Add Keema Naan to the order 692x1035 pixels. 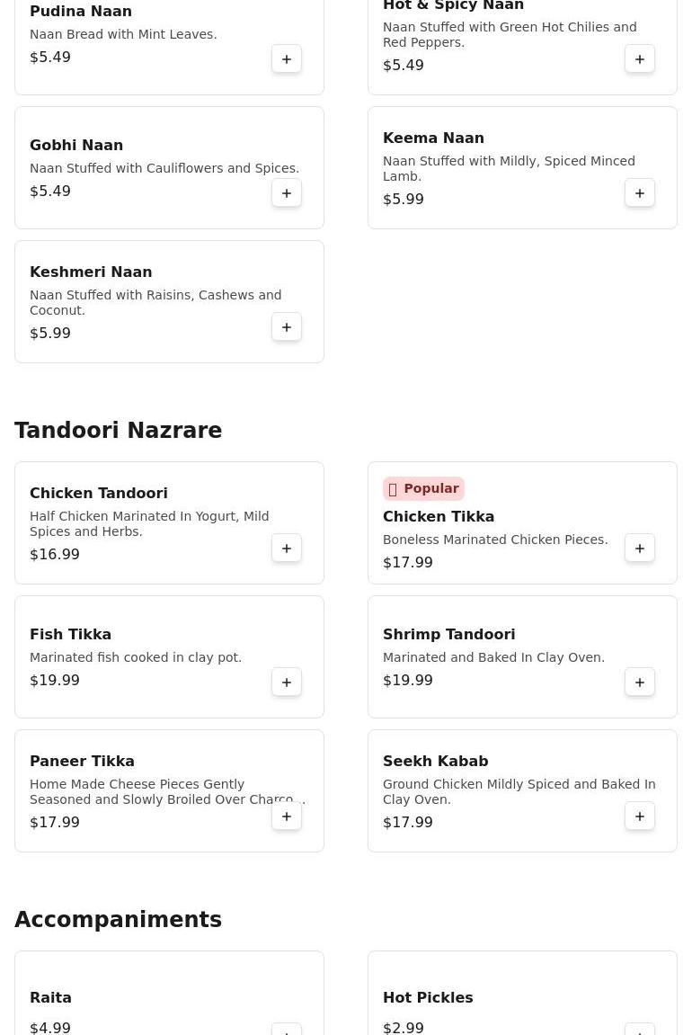coord(640,193)
